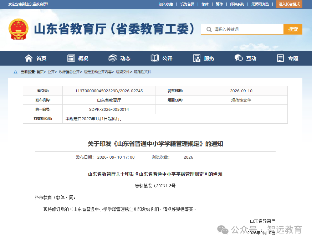Click the 法定主动公开内容 breadcrumb link

[98, 72]
